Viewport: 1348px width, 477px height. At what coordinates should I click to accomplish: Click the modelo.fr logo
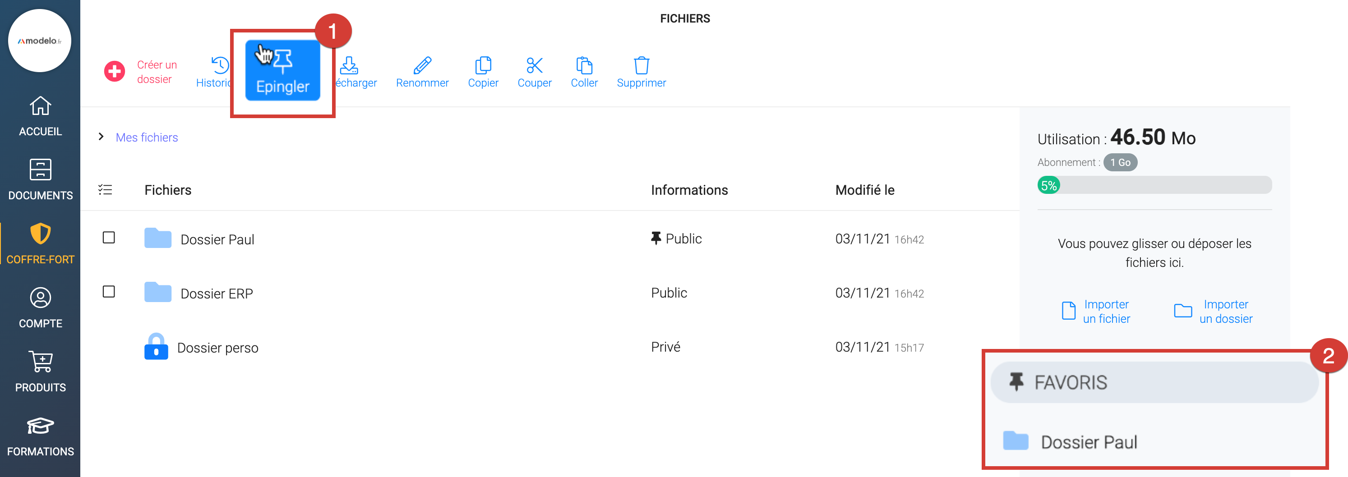pos(40,41)
